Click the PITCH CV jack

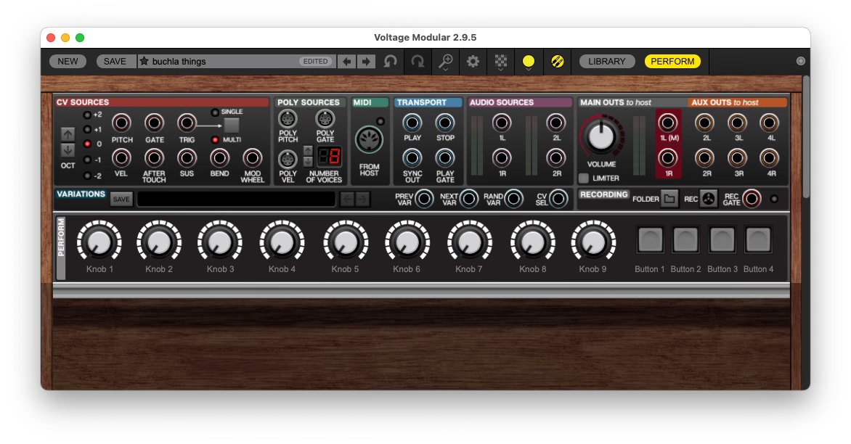click(121, 123)
